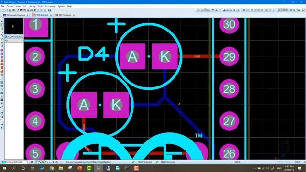Click the red PCB Layout toolbar icon
306x172 pixels.
24,10
